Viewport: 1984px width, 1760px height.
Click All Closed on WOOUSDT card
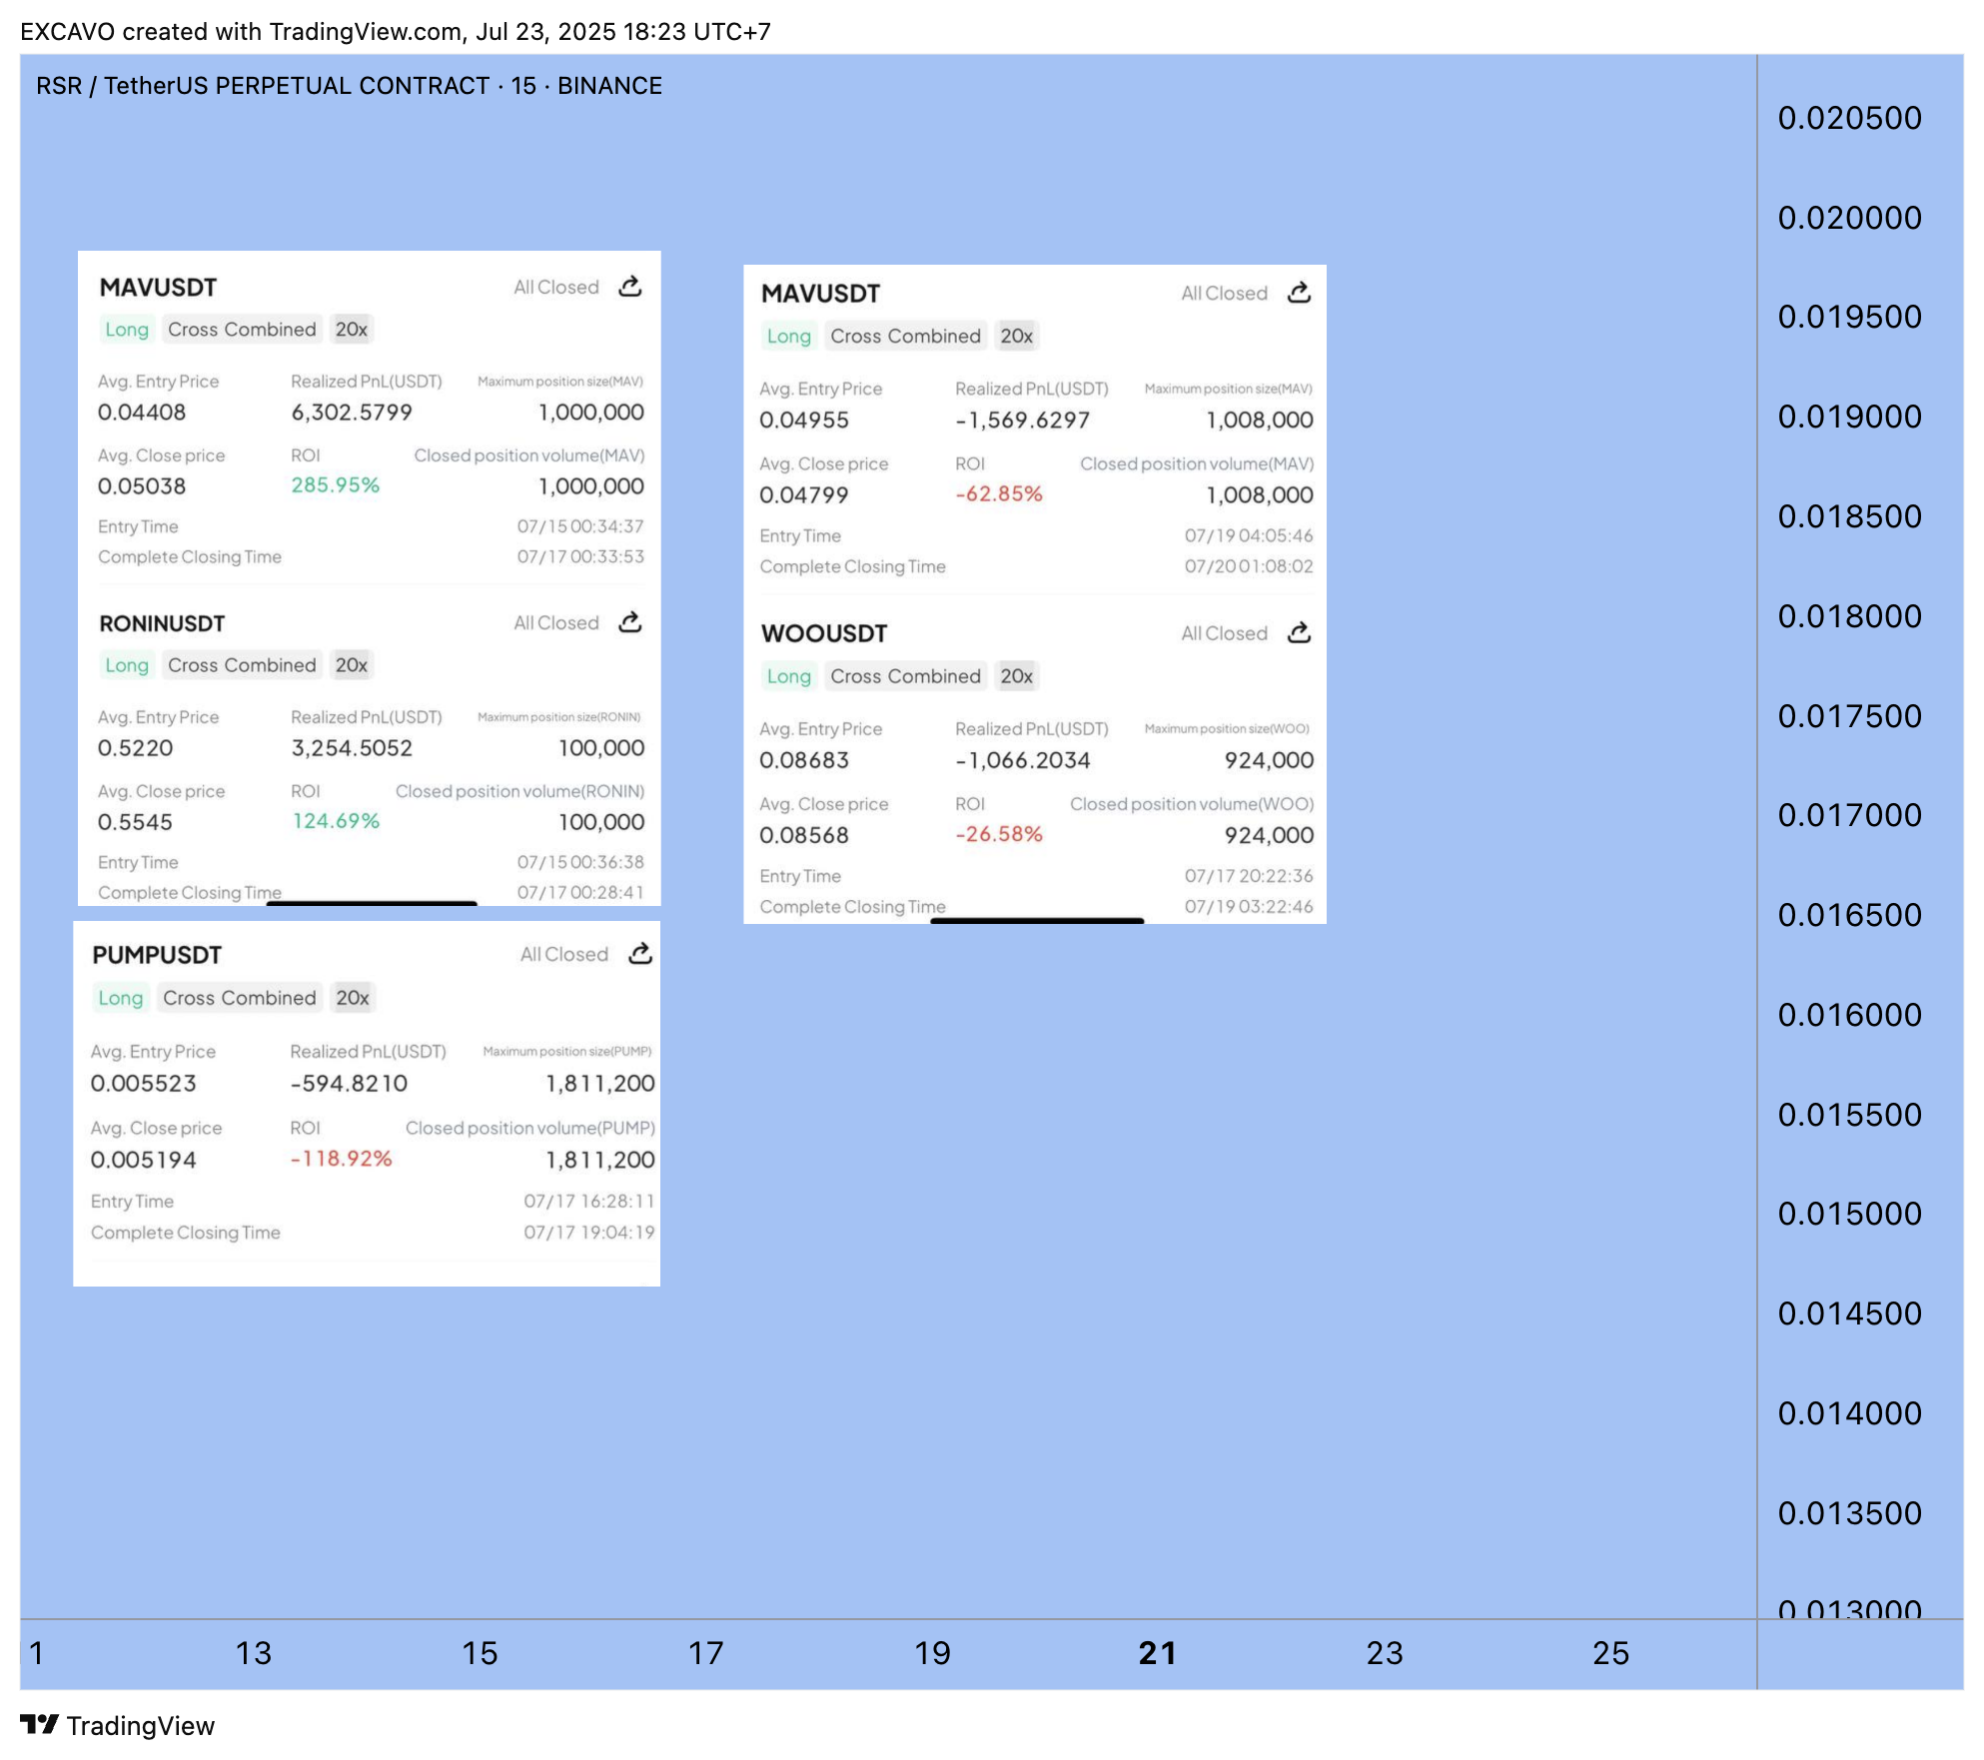pyautogui.click(x=1224, y=633)
